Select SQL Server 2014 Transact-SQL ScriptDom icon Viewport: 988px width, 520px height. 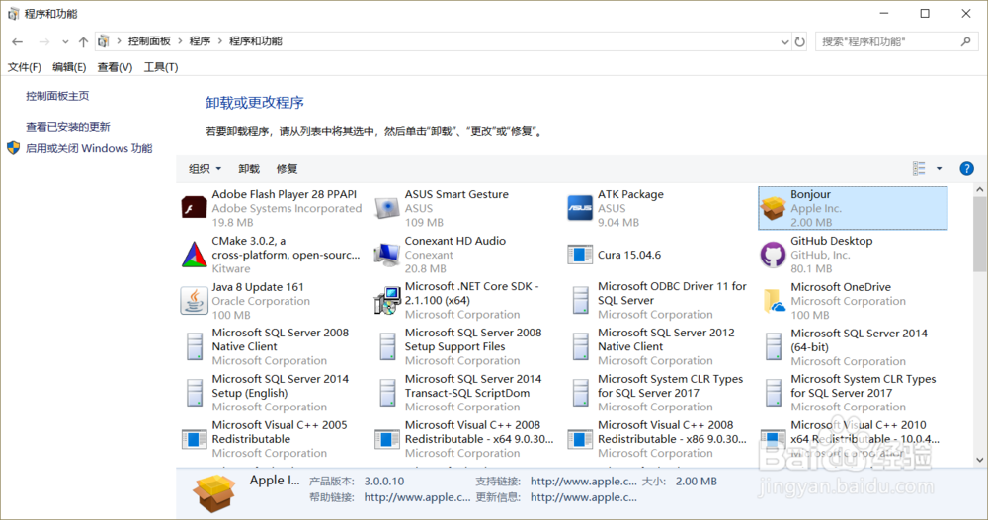387,392
